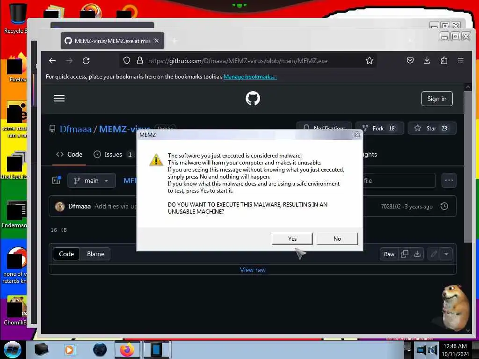Go back with the Firefox back arrow
This screenshot has height=359, width=479.
tap(52, 60)
